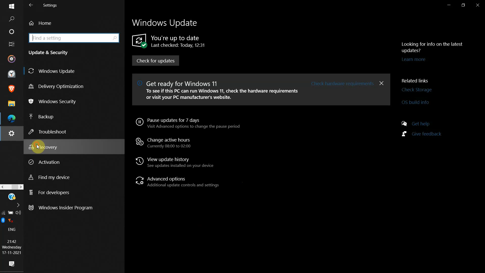Click the Advanced options gear-sync icon
This screenshot has width=485, height=273.
point(139,181)
